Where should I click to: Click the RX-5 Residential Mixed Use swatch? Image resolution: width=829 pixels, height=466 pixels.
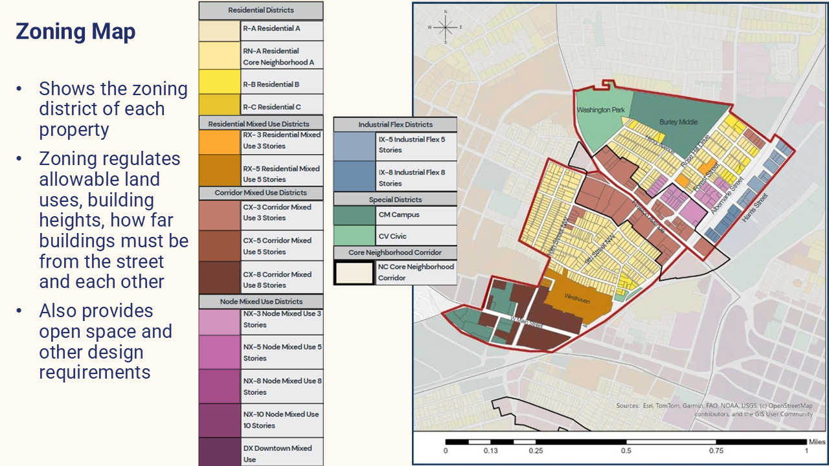[220, 171]
